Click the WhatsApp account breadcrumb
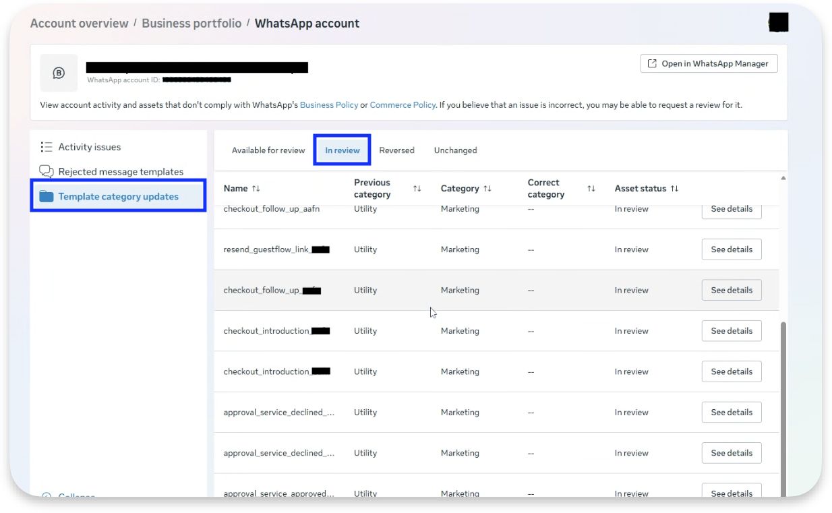 [307, 23]
